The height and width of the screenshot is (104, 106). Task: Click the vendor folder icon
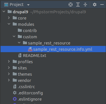click(x=15, y=80)
